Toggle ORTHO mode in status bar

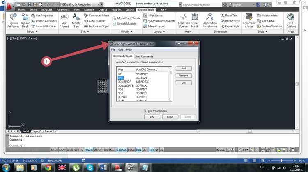pos(79,150)
